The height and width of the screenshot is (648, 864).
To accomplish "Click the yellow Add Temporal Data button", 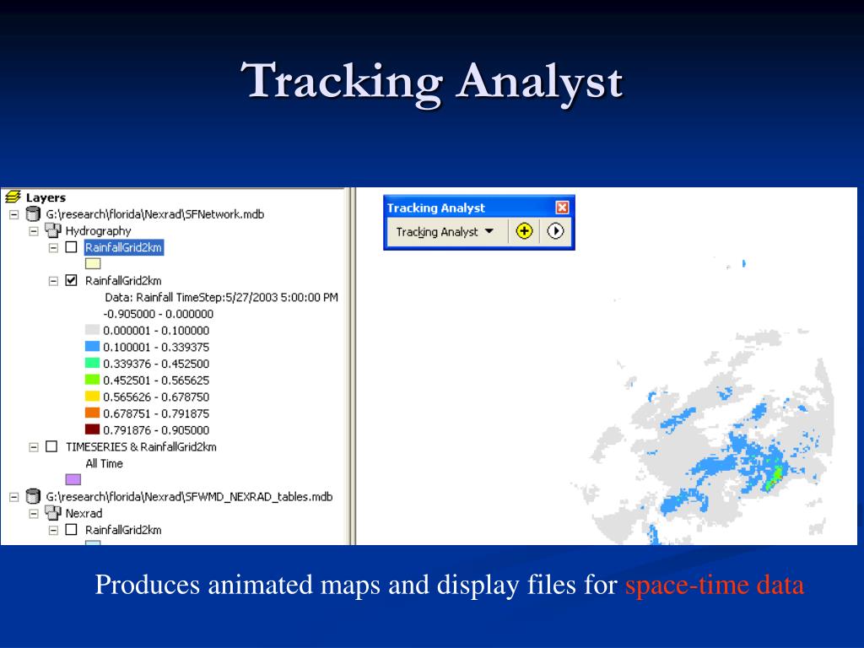I will point(524,231).
